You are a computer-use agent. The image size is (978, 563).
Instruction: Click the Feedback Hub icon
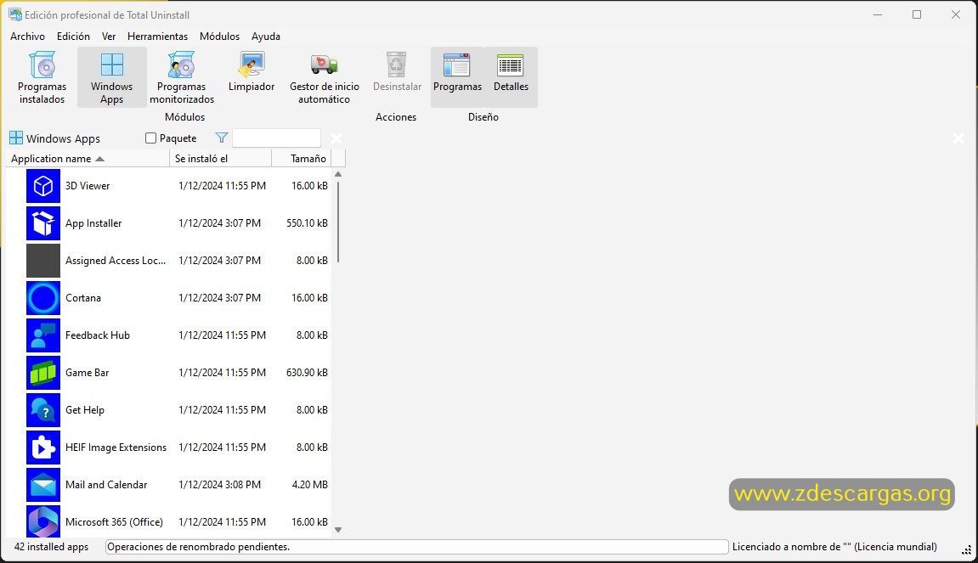click(43, 335)
